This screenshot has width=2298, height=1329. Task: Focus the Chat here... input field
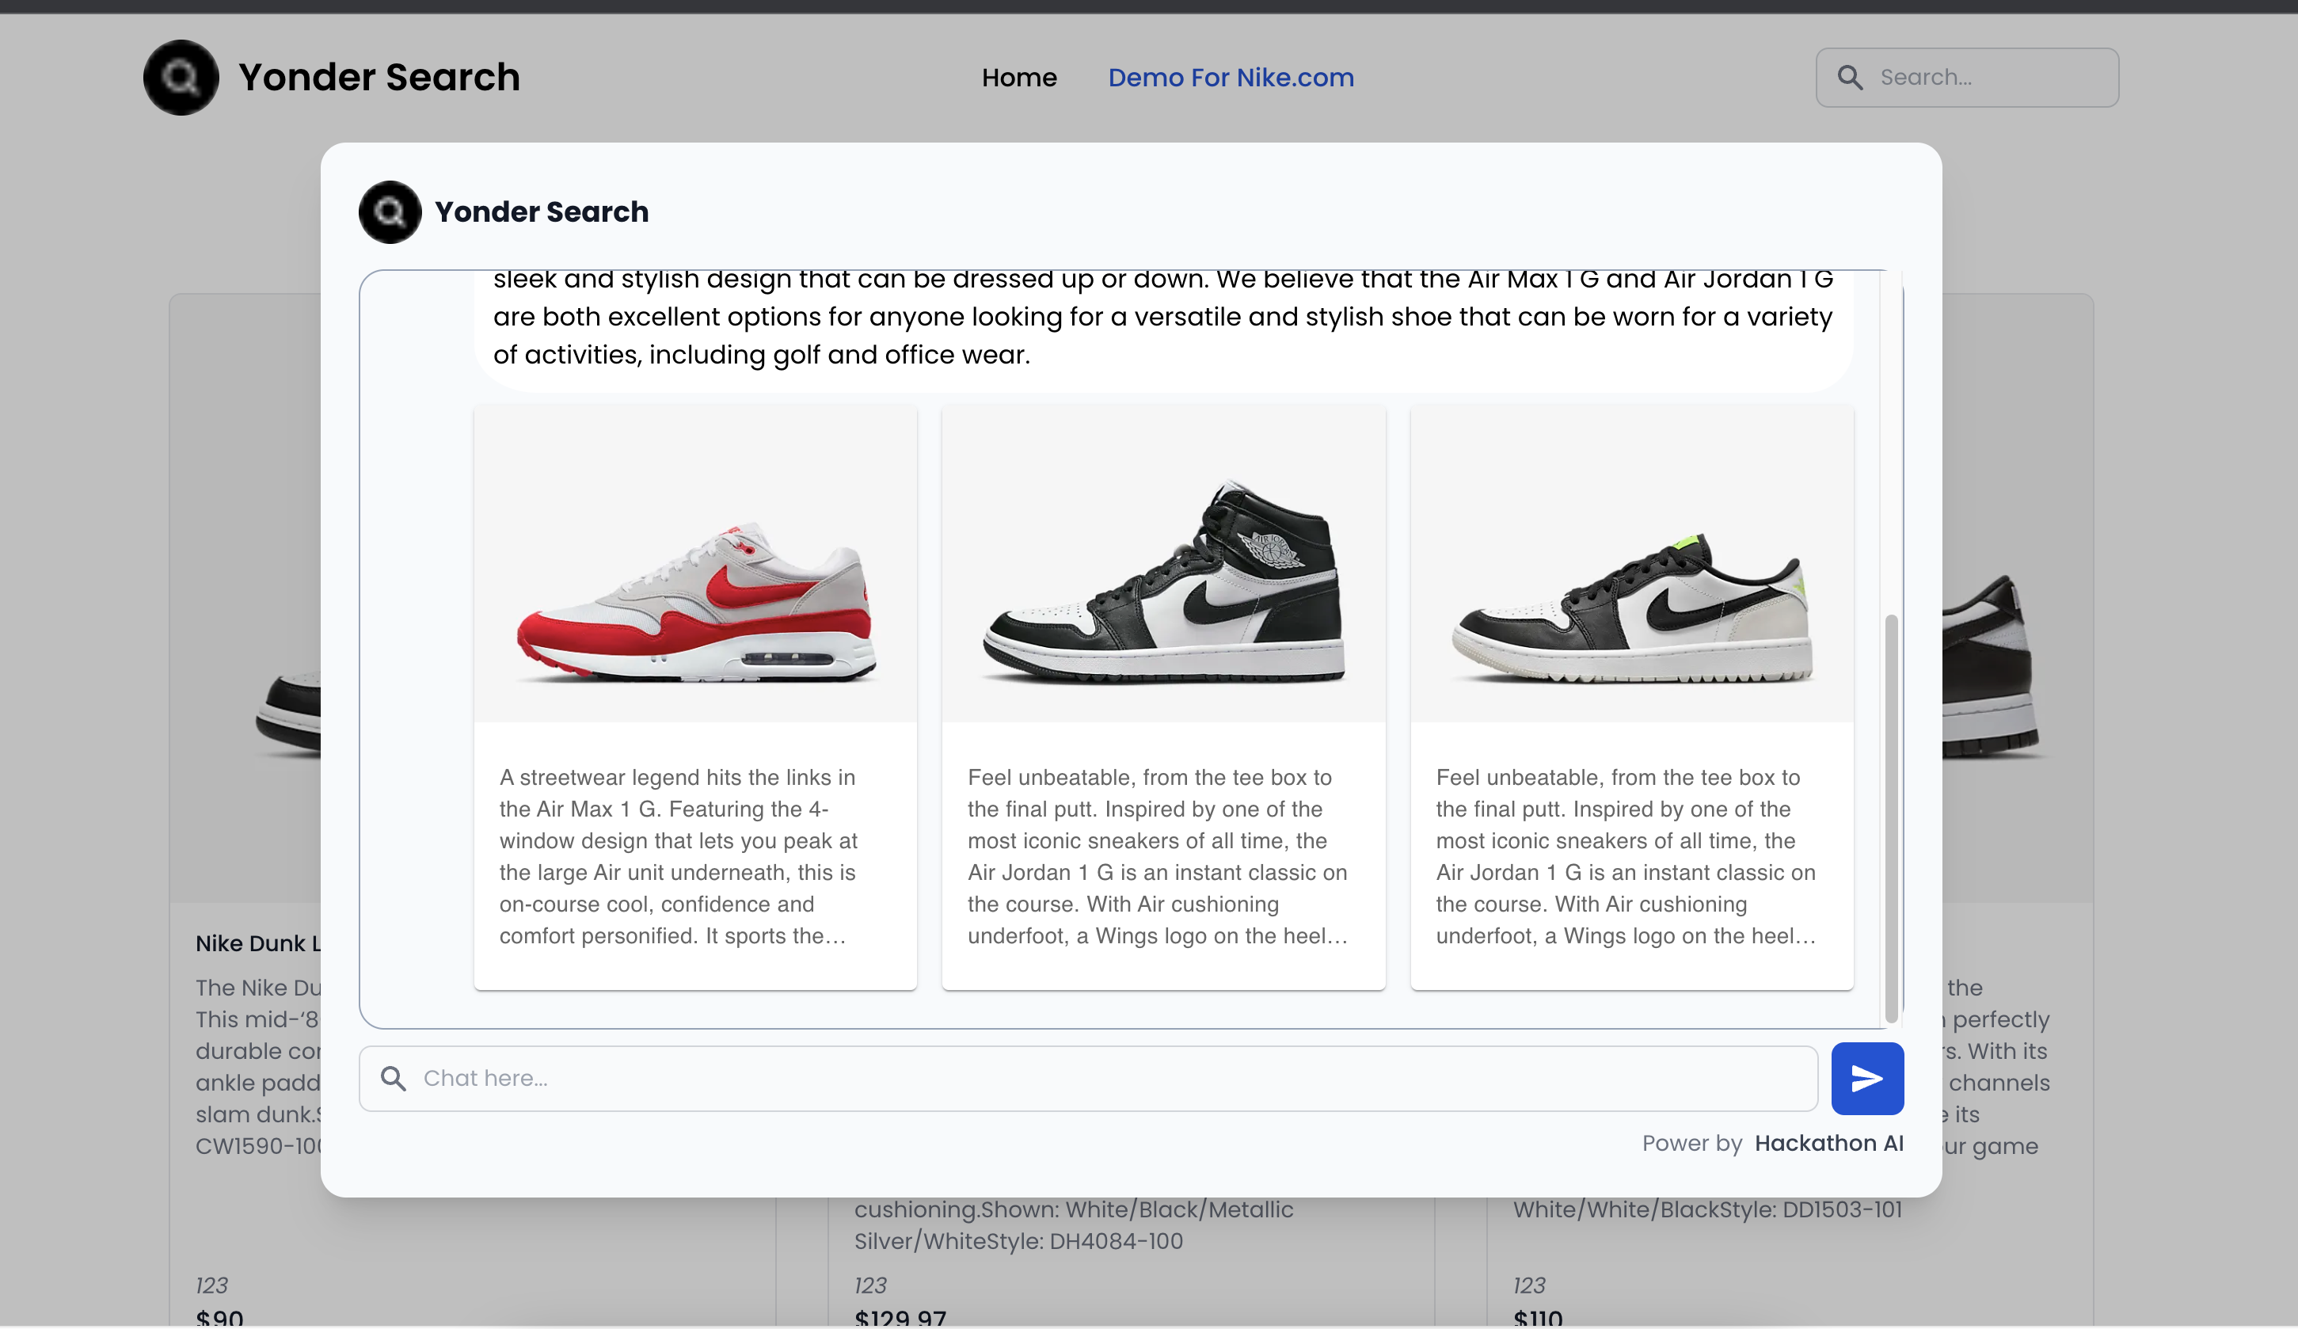coord(1094,1078)
